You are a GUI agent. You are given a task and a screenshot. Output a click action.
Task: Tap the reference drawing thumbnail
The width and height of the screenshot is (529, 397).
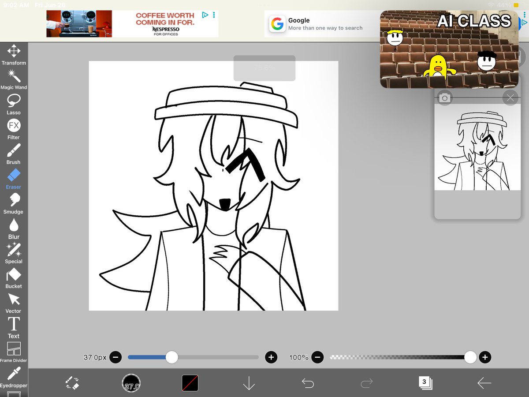tap(477, 147)
